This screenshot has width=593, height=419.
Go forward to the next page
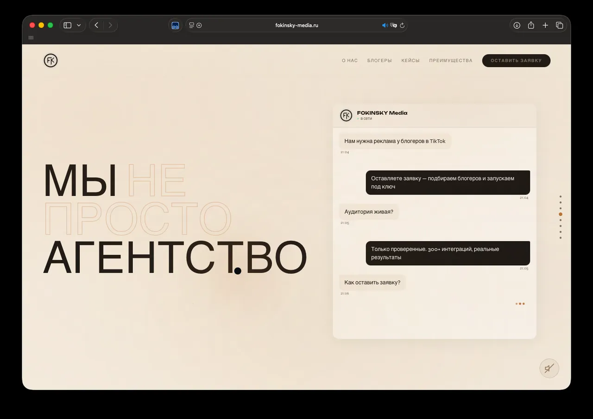pos(110,25)
